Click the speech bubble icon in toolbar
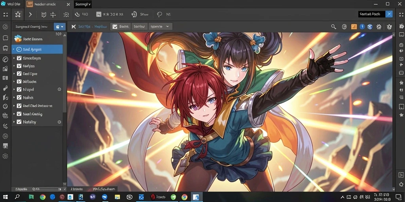The height and width of the screenshot is (202, 405). point(159,15)
